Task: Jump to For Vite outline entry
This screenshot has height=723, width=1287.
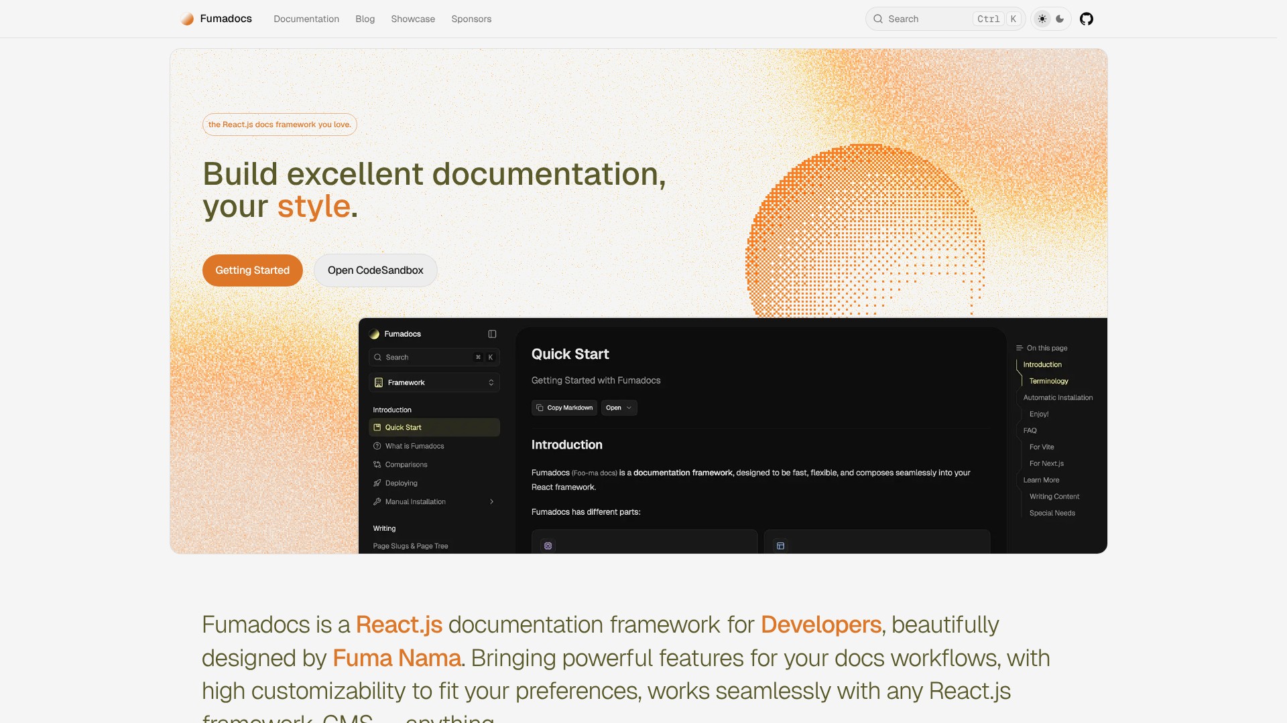Action: 1042,447
